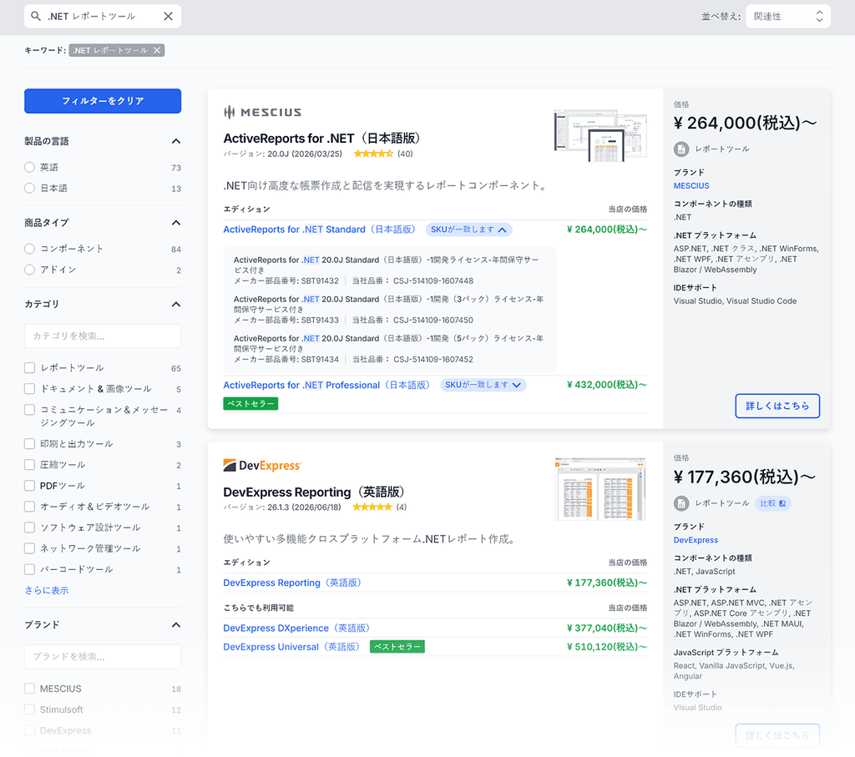The width and height of the screenshot is (855, 757).
Task: Open ActiveReports for .NET(日本語版)title
Action: tap(323, 139)
